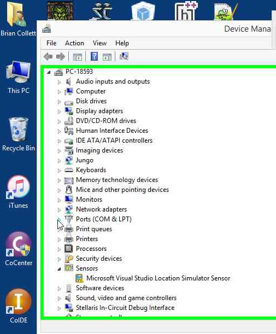Select the CoIDE desktop shortcut
This screenshot has width=276, height=334.
(19, 306)
